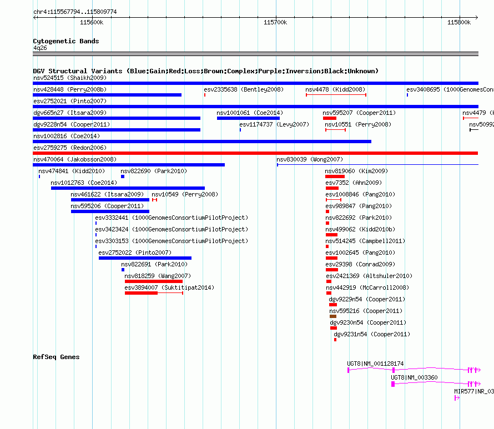The height and width of the screenshot is (429, 494).
Task: Click the nsv4478 (Kidd2008) variant label
Action: click(335, 89)
